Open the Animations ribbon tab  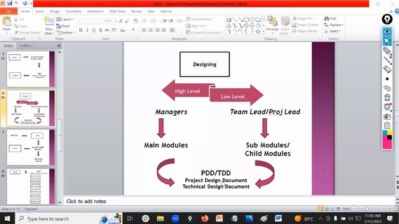click(95, 11)
